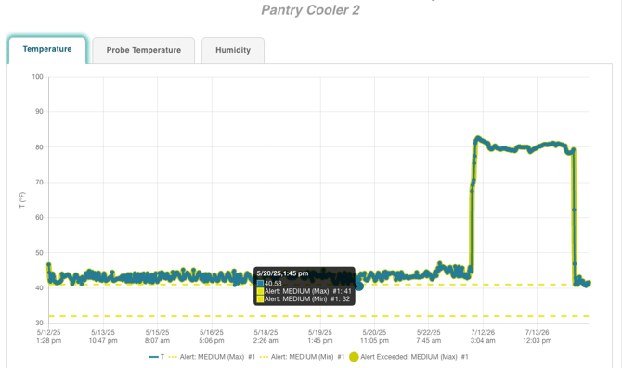Click the T (°F) axis title
The width and height of the screenshot is (622, 368).
[22, 199]
